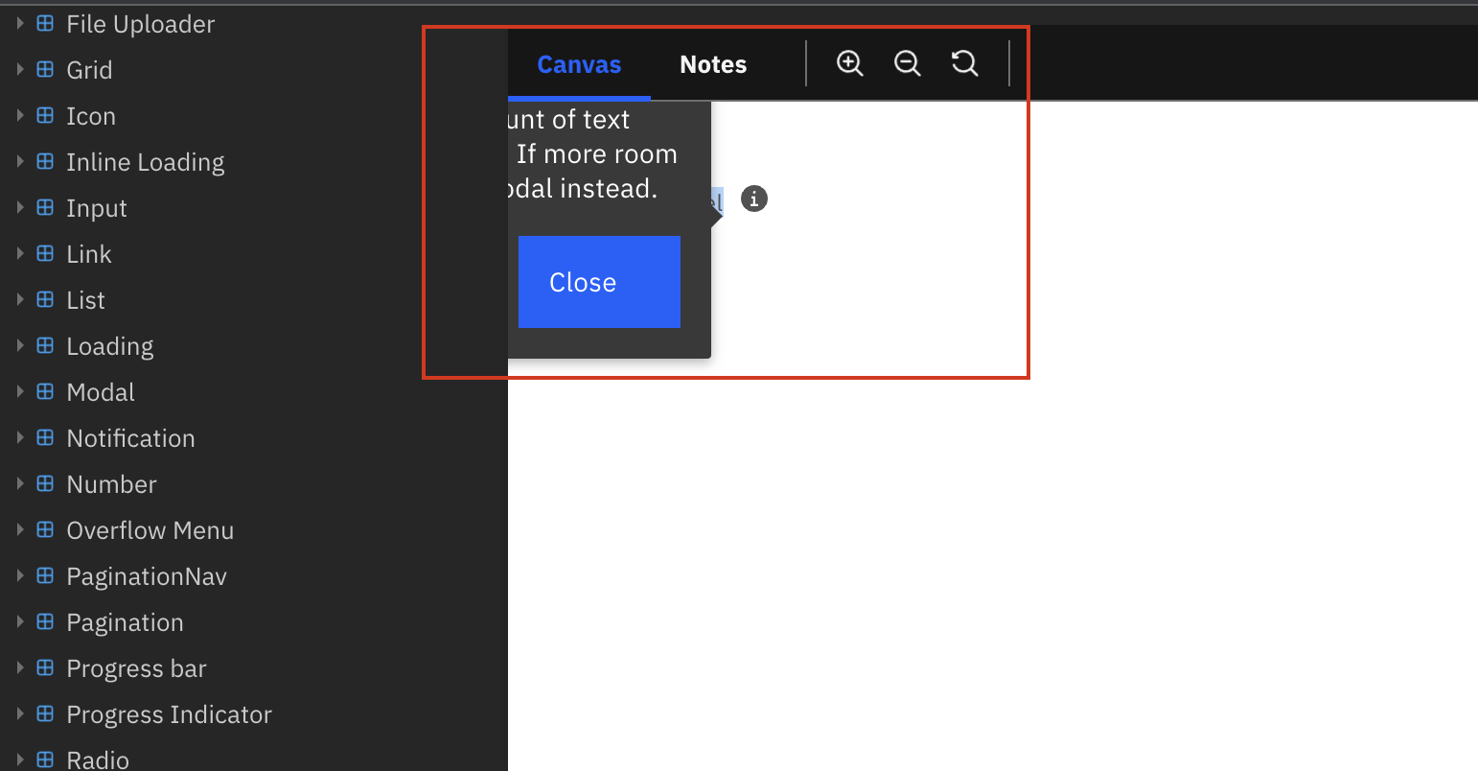Screen dimensions: 1478x771
Task: Open the Input story in sidebar
Action: (97, 209)
